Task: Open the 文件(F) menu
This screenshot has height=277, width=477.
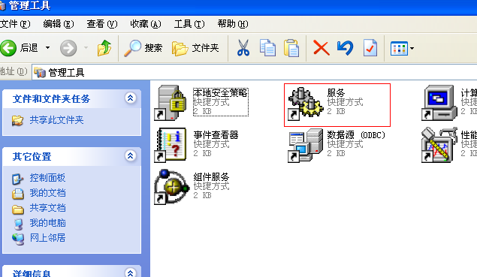Action: [x=15, y=24]
